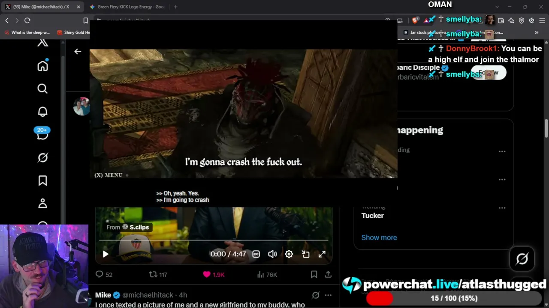Reload the current page
The width and height of the screenshot is (549, 308).
click(27, 20)
